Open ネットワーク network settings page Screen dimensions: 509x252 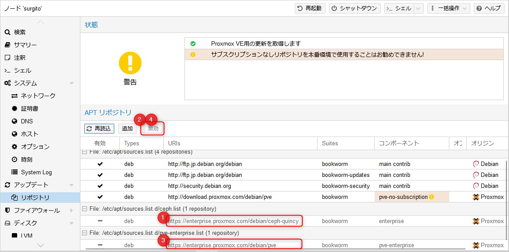38,96
